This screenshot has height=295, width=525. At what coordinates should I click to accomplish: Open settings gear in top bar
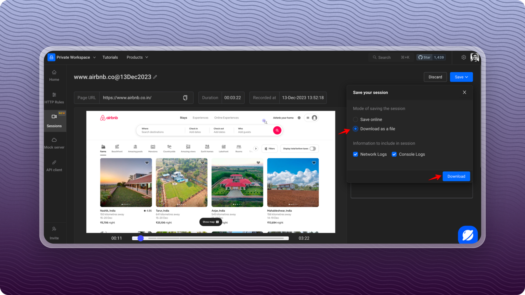(463, 57)
